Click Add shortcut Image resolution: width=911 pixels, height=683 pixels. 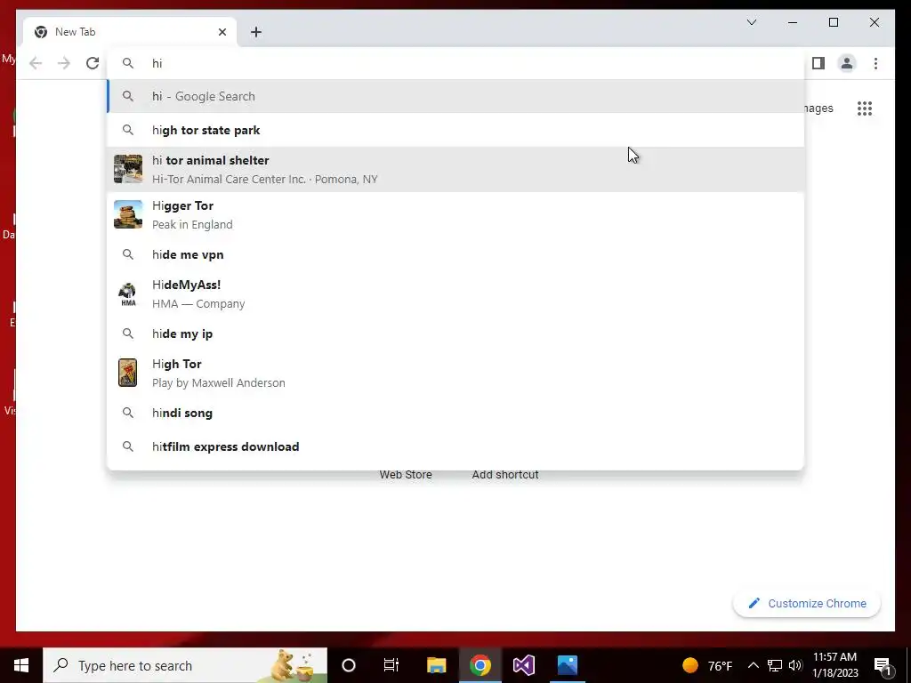(x=505, y=475)
